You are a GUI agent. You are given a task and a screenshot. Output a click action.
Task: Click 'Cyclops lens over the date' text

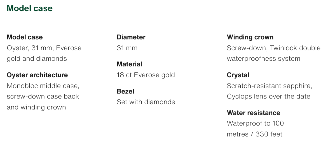tap(268, 97)
